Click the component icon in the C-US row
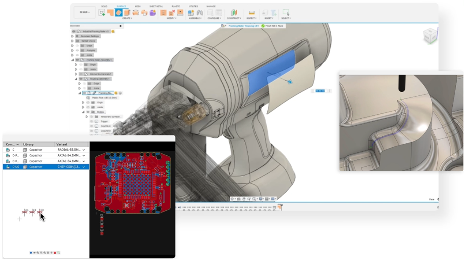This screenshot has width=467, height=262. [x=8, y=167]
